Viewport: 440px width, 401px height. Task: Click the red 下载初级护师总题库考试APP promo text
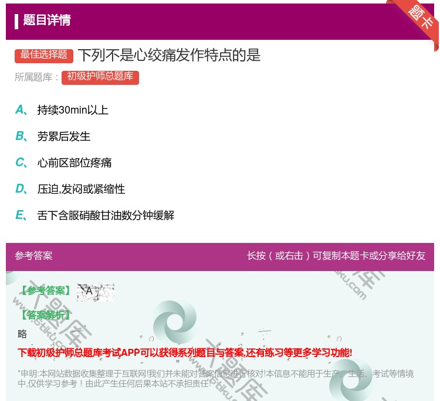(x=185, y=352)
